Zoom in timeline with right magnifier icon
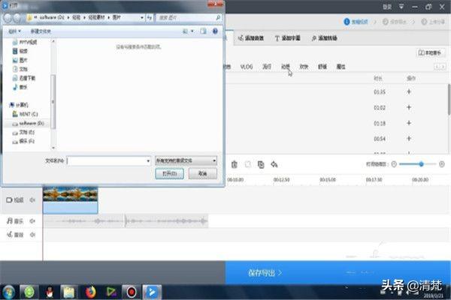The height and width of the screenshot is (300, 451). (441, 164)
